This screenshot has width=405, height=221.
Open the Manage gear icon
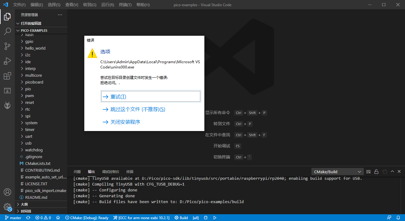[7, 207]
